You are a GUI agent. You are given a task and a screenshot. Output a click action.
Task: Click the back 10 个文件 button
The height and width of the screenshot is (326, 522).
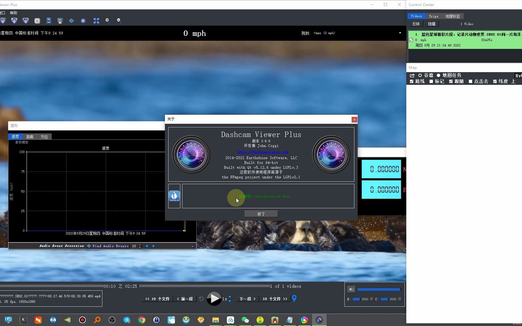coord(157,299)
